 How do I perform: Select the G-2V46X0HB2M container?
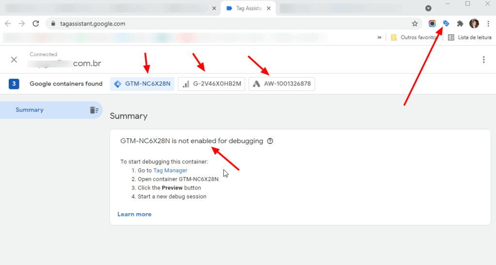coord(212,84)
